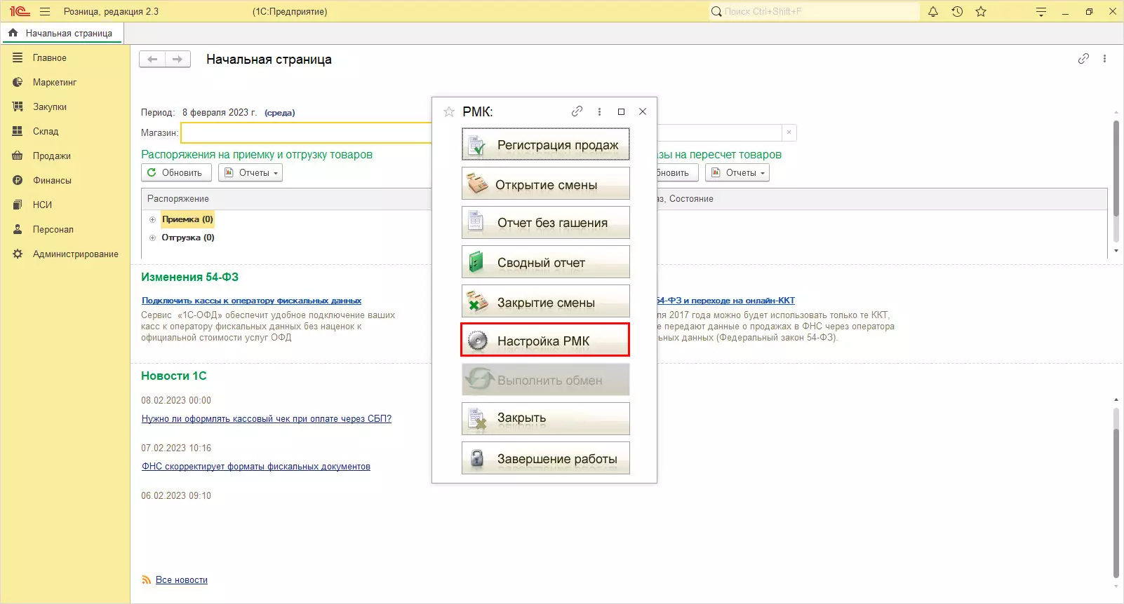The height and width of the screenshot is (604, 1124).
Task: Open the 1C main menu logo
Action: (x=20, y=11)
